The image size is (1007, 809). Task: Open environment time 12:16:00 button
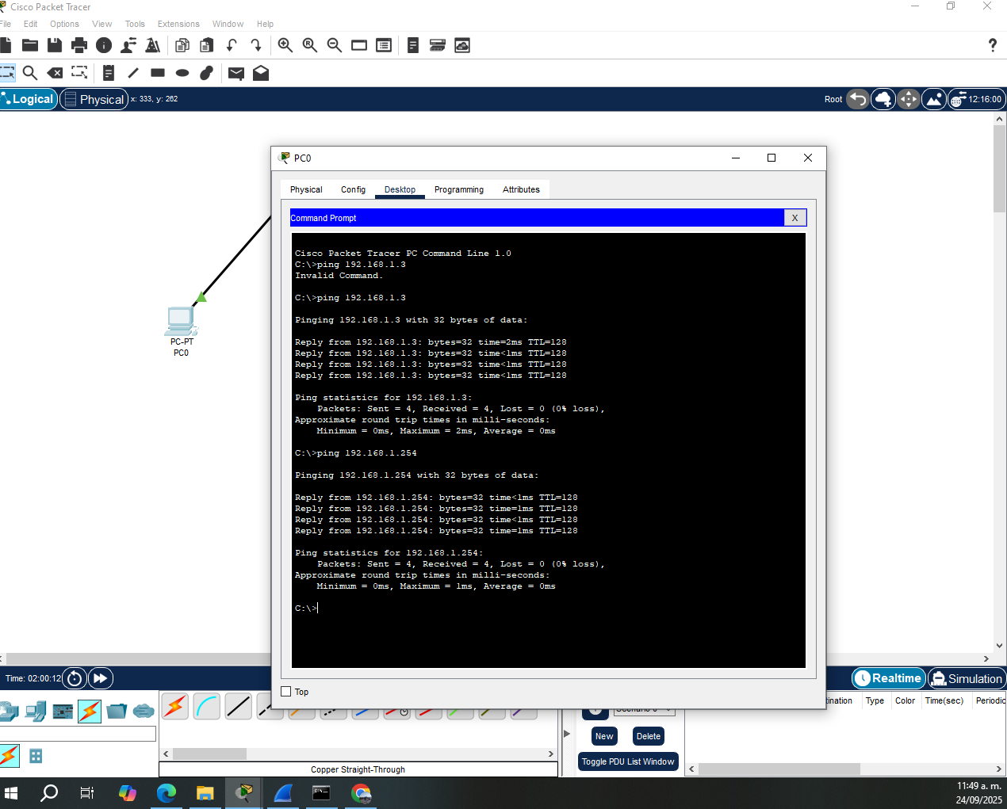coord(976,99)
